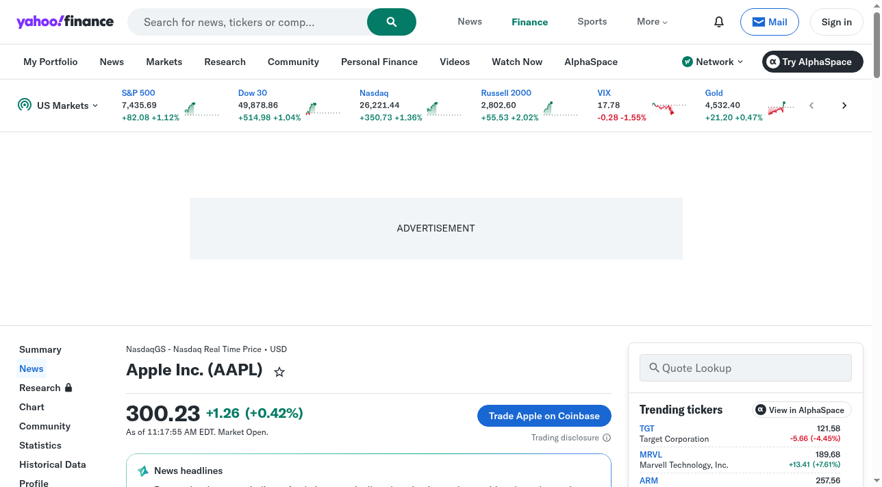882x487 pixels.
Task: Select News in the sidebar
Action: 32,369
